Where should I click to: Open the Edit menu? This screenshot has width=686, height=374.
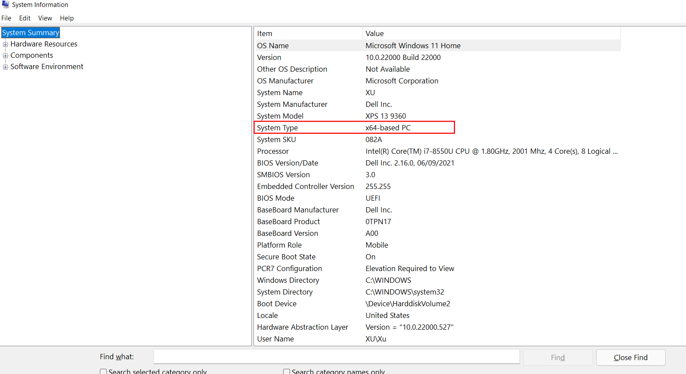[x=25, y=18]
